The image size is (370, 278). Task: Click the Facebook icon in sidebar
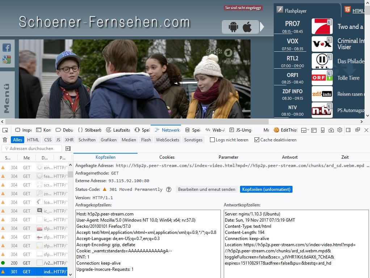(7, 47)
